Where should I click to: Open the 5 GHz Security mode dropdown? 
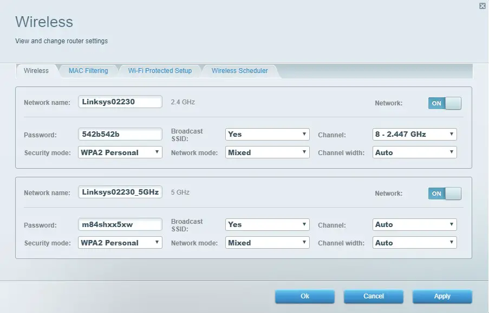click(x=120, y=243)
